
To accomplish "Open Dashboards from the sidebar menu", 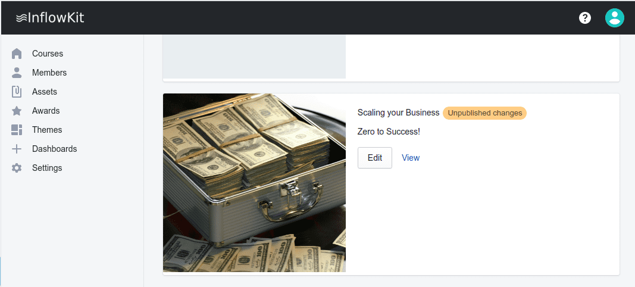I will 54,149.
